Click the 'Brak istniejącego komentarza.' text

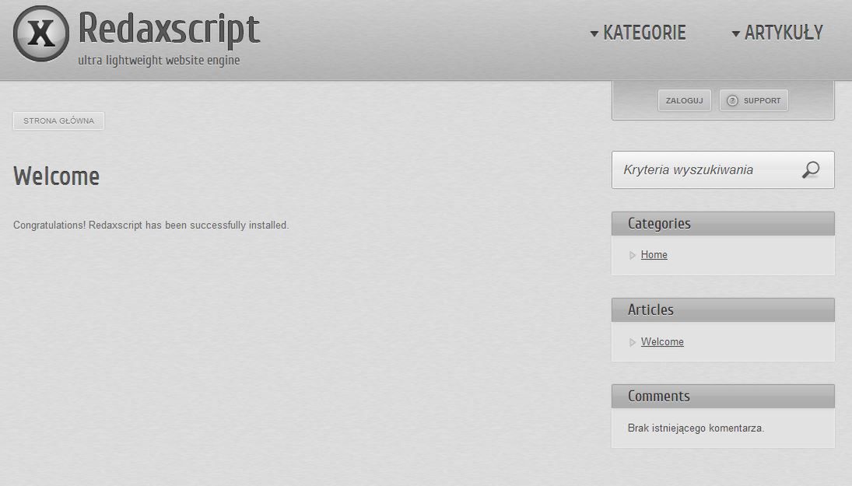[696, 428]
